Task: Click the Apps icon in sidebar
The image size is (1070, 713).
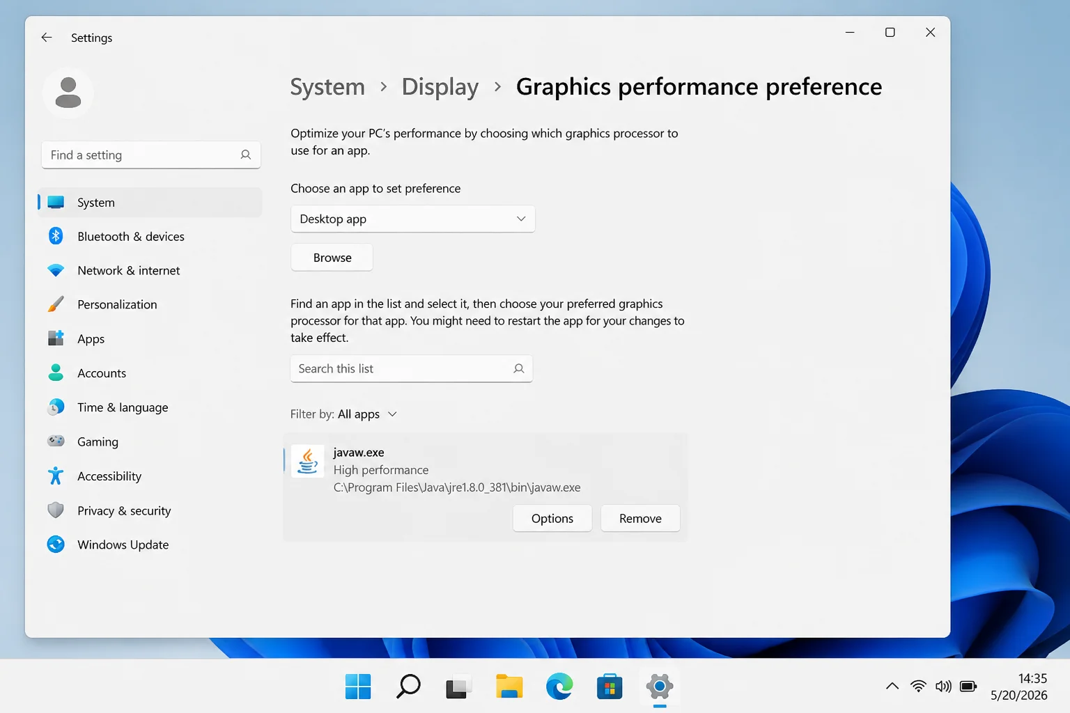Action: (x=56, y=338)
